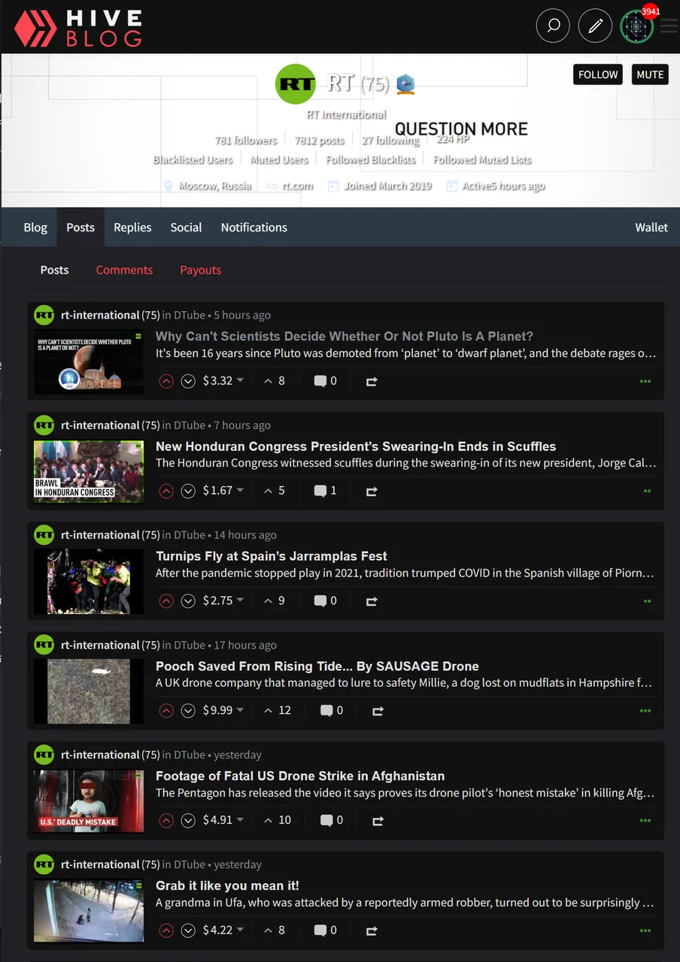Open options dots on Pluto post

(x=645, y=381)
